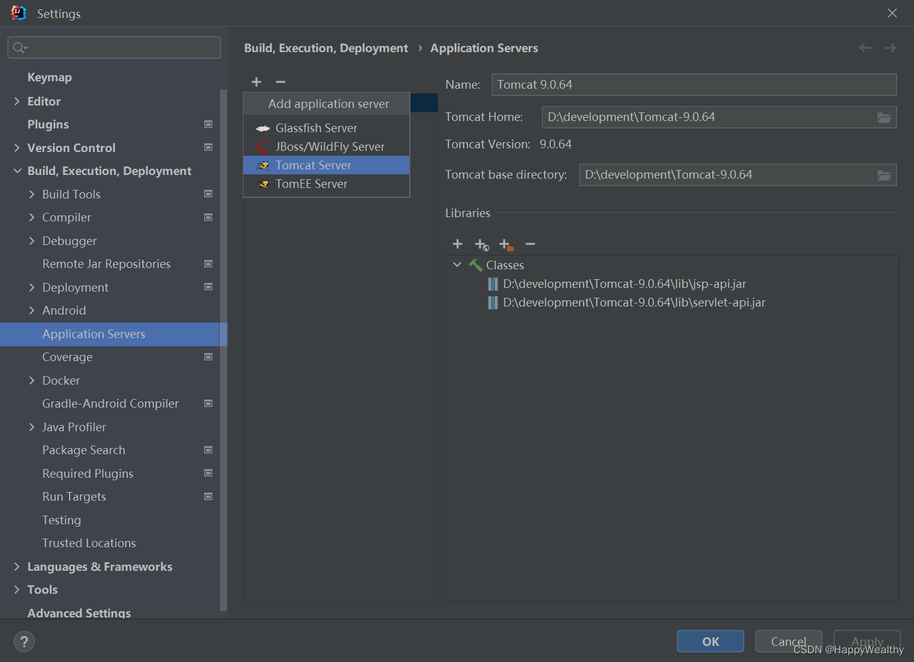Select JBoss/WildFly Server from the popup
Image resolution: width=914 pixels, height=662 pixels.
pos(327,146)
